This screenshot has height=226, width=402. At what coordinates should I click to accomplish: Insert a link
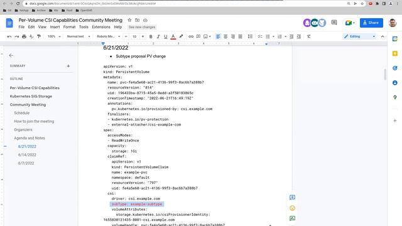pyautogui.click(x=191, y=36)
